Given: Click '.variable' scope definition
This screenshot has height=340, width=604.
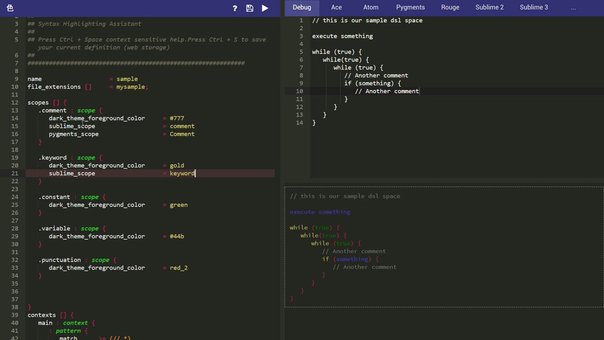Looking at the screenshot, I should click(54, 229).
